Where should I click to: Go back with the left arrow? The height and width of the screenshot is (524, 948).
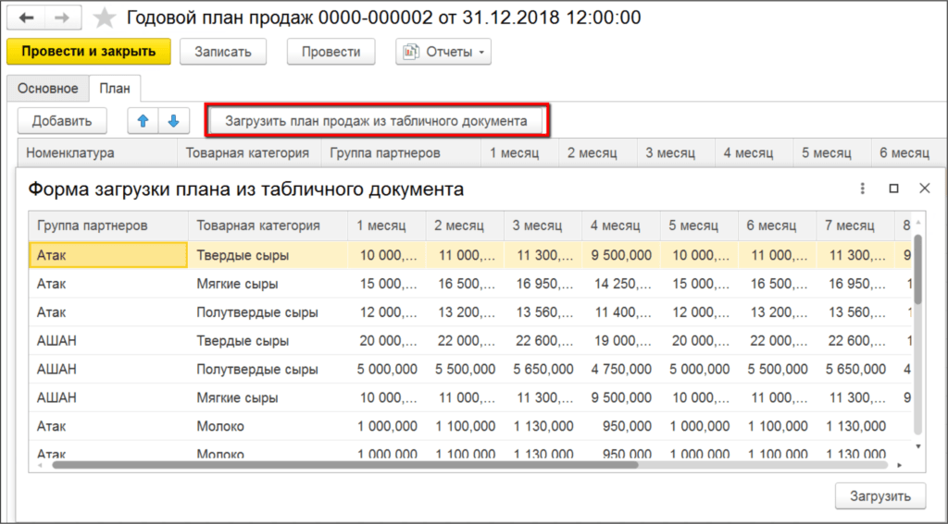(x=27, y=18)
